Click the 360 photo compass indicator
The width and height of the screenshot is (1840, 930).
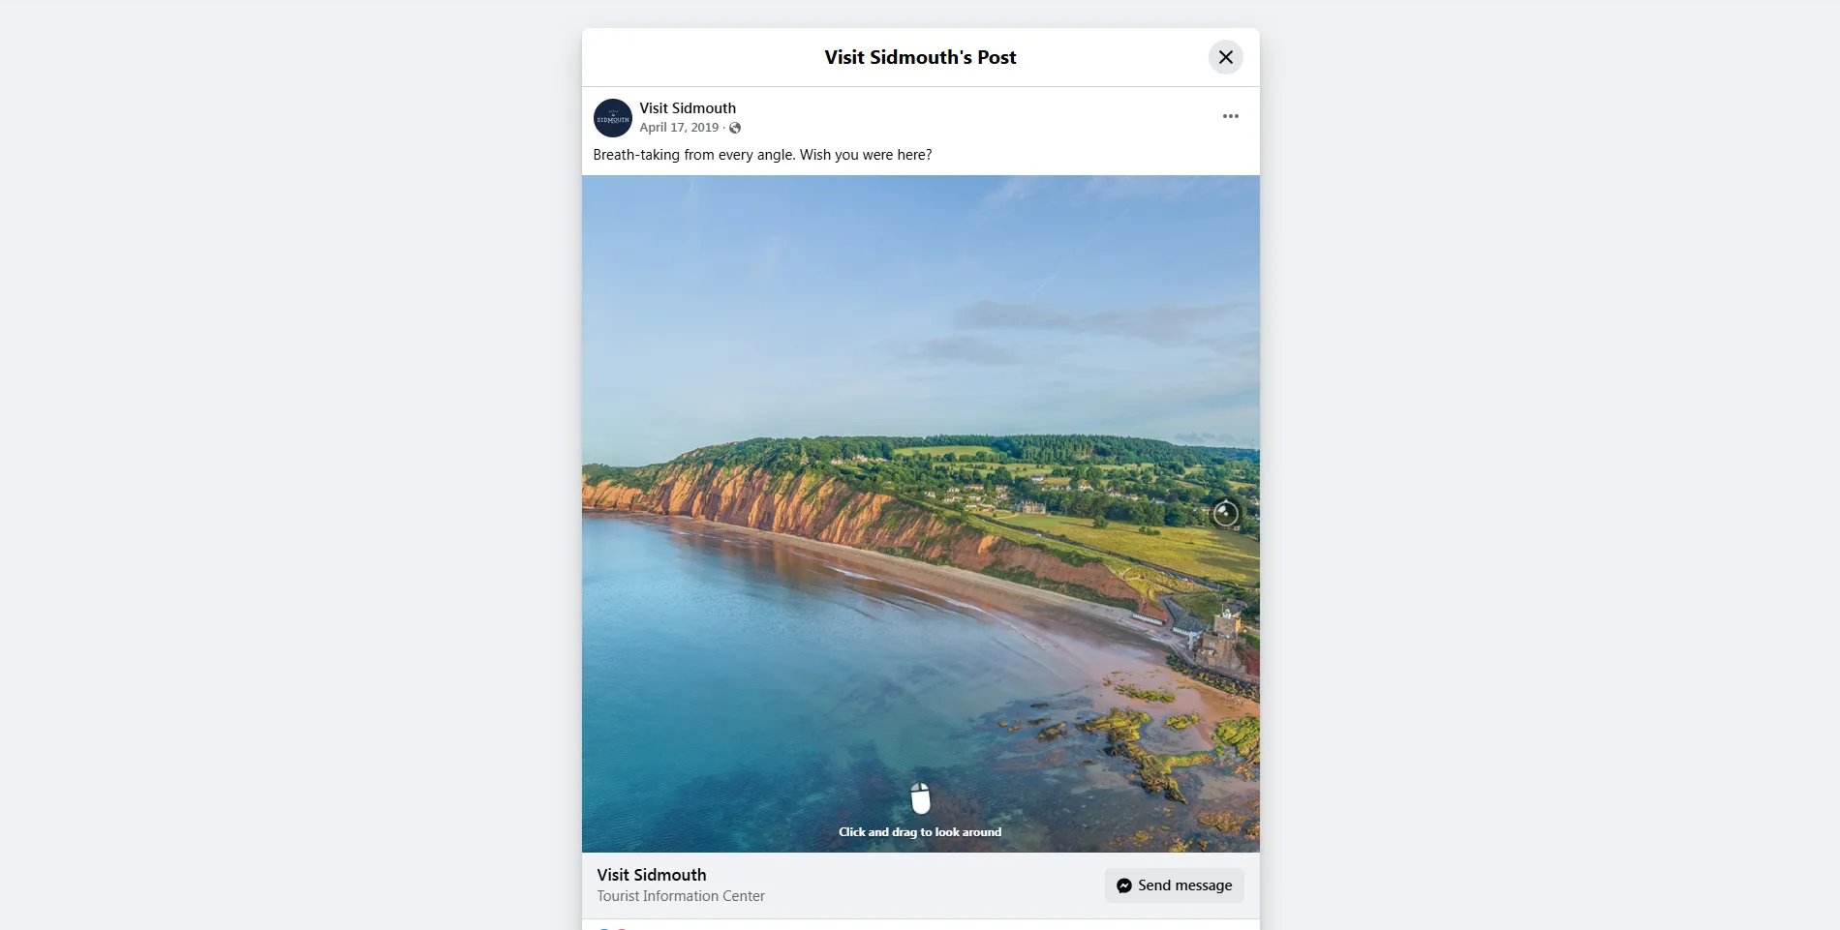click(1225, 513)
